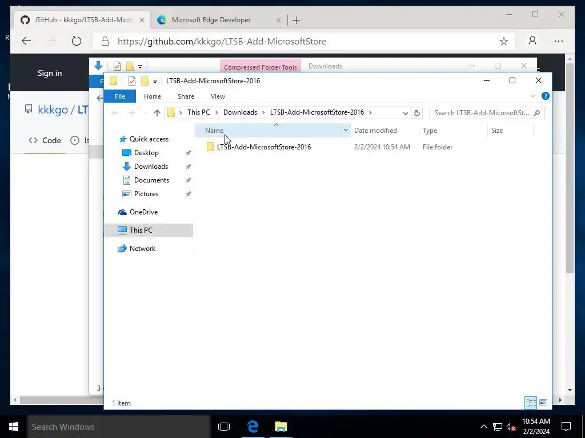This screenshot has height=438, width=585.
Task: Click Compressed Folder Tools tab in Downloads window
Action: pyautogui.click(x=261, y=67)
